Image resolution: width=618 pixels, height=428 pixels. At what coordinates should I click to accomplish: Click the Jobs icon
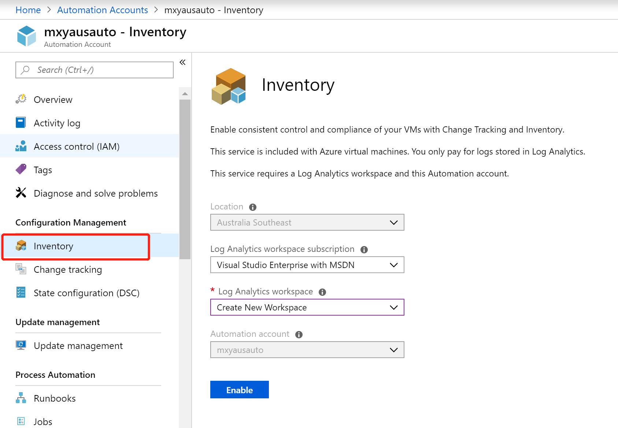pos(21,421)
